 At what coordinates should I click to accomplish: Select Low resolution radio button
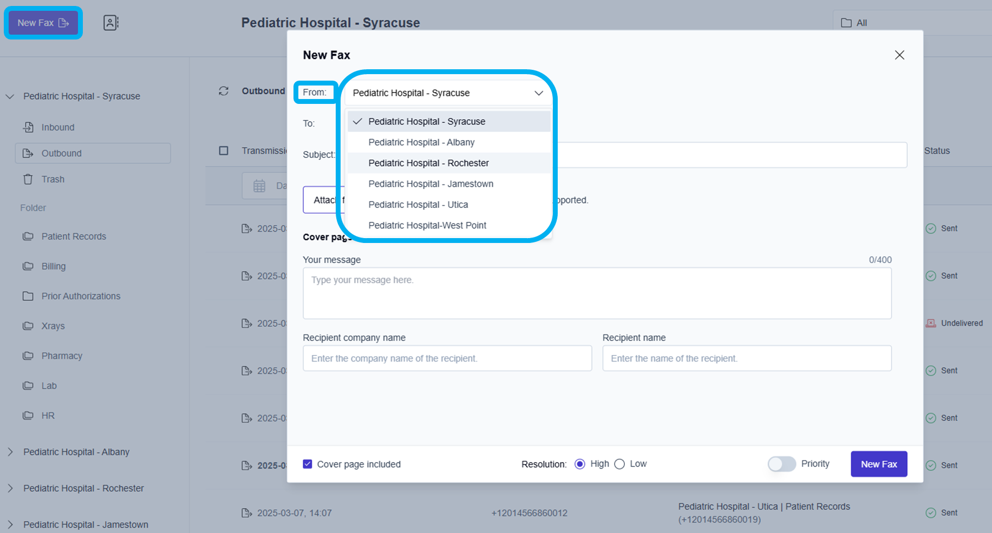pyautogui.click(x=620, y=464)
